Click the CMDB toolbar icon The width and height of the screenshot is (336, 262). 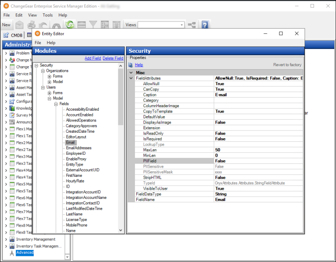click(6, 35)
